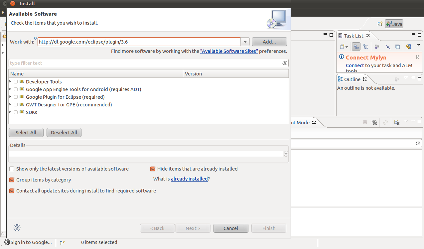This screenshot has width=424, height=249.
Task: Clear the type filter text field
Action: coord(285,63)
